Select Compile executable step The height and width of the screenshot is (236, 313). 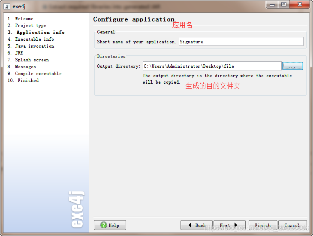tap(35, 73)
